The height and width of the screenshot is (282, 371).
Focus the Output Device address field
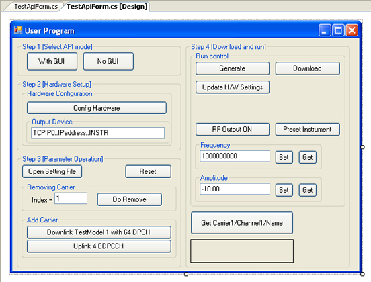(x=97, y=133)
